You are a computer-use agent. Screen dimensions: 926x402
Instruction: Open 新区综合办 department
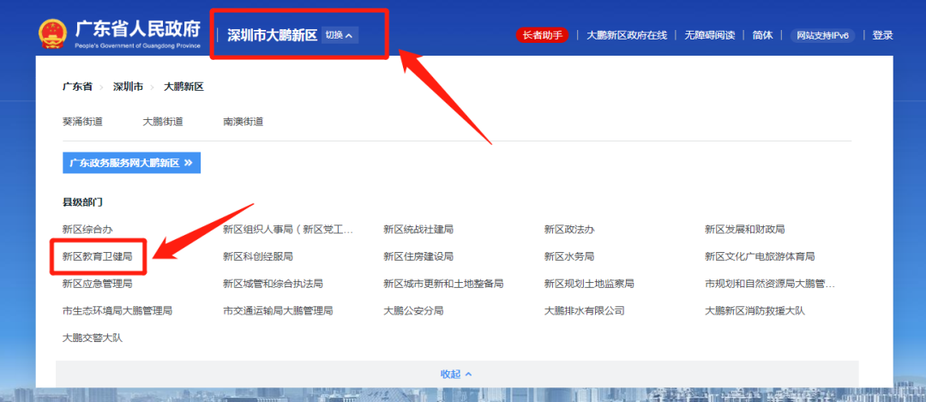87,229
